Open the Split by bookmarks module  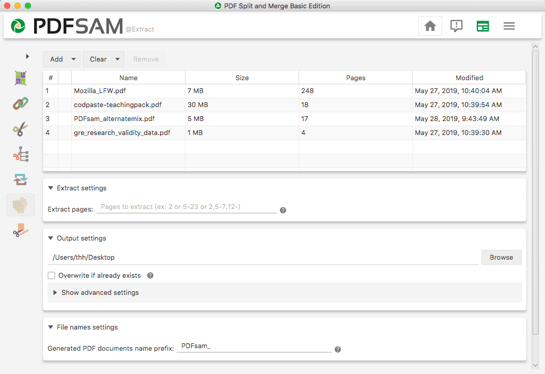tap(20, 154)
